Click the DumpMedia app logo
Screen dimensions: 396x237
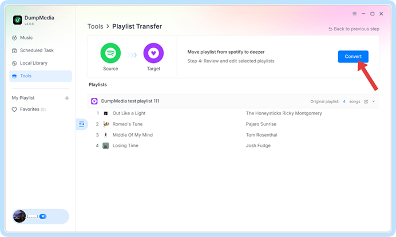(x=17, y=20)
